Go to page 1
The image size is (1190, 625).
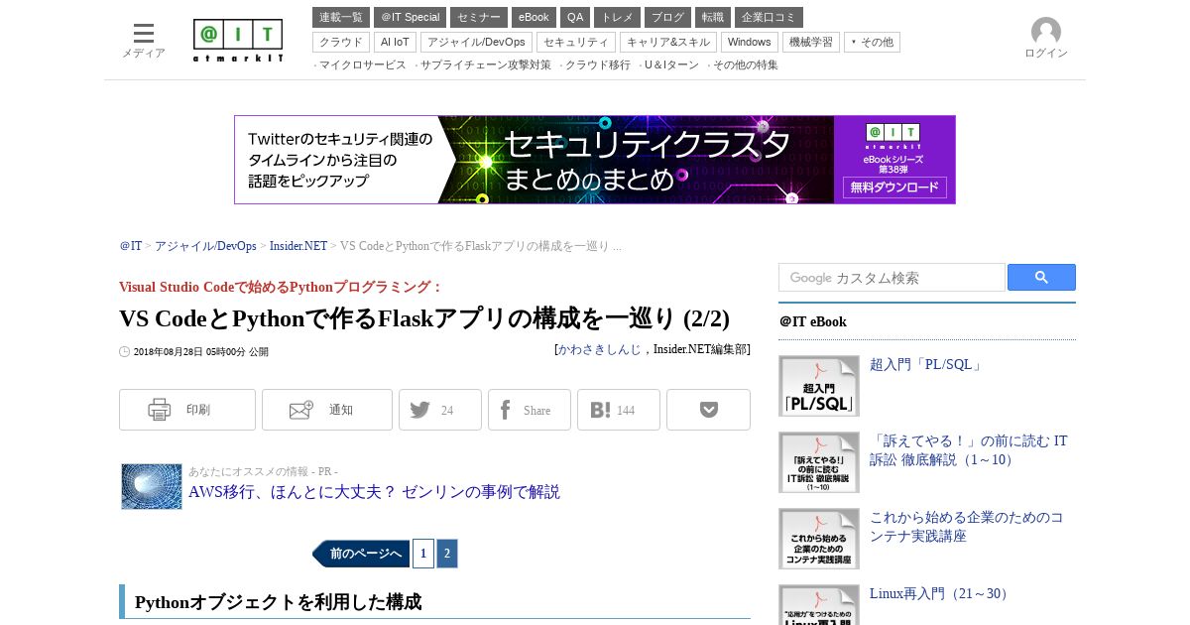423,554
